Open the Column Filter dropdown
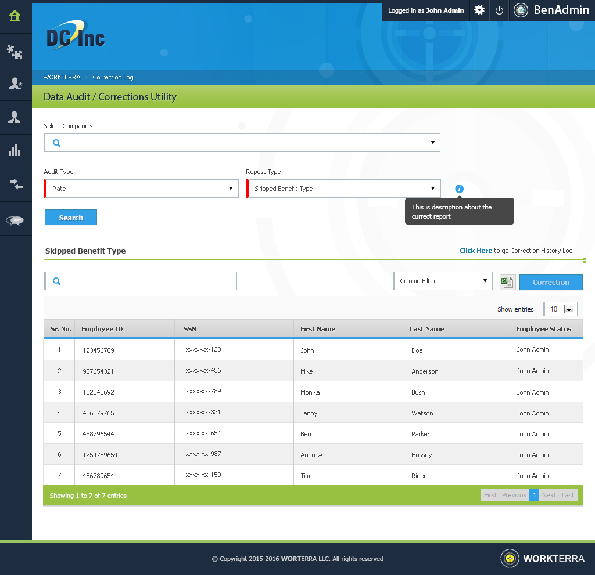 [x=442, y=281]
